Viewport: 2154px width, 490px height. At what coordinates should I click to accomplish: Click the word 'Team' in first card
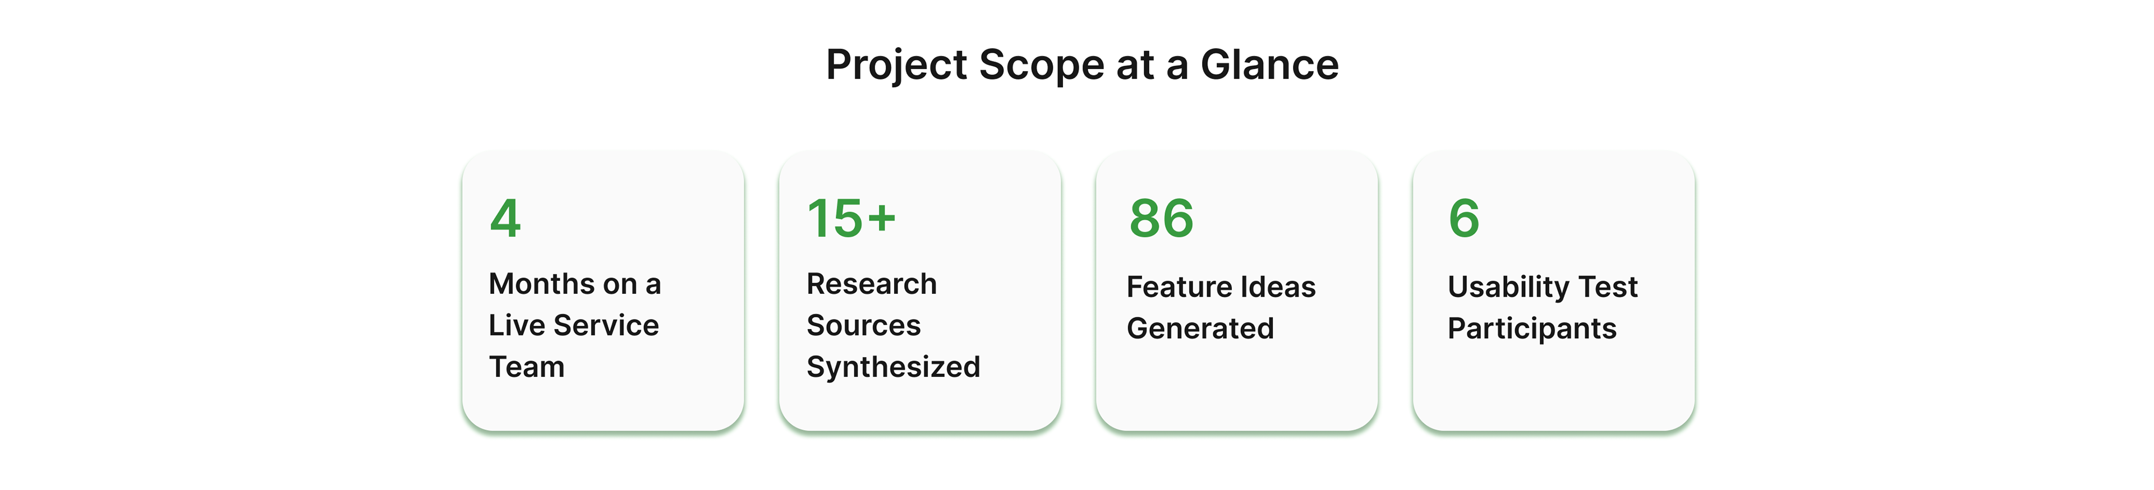click(x=527, y=367)
